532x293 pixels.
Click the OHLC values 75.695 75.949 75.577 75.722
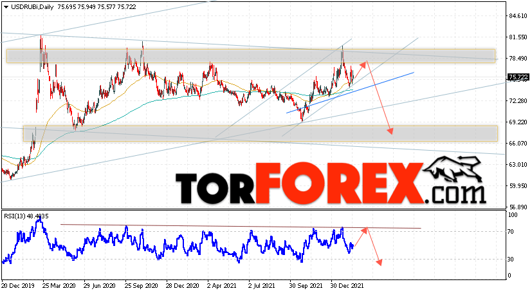click(96, 7)
